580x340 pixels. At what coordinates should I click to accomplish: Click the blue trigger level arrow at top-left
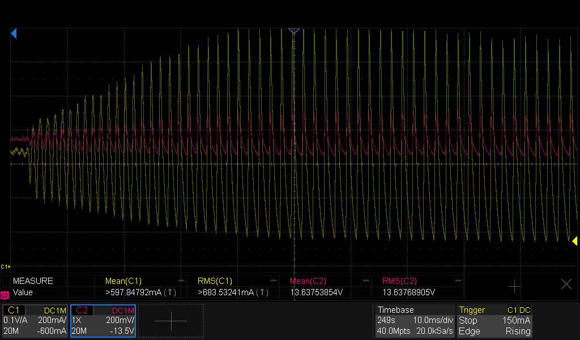coord(14,33)
